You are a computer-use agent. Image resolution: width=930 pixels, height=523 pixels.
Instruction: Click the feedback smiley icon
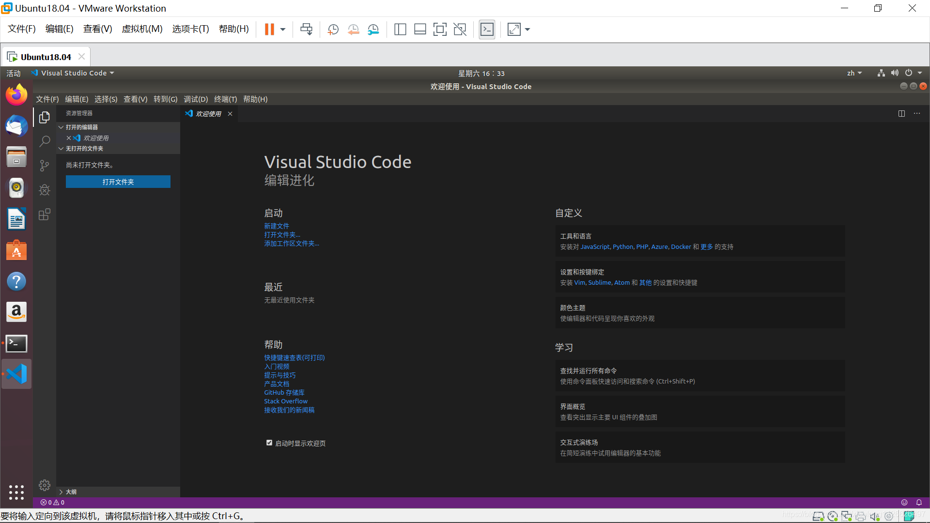pyautogui.click(x=904, y=503)
